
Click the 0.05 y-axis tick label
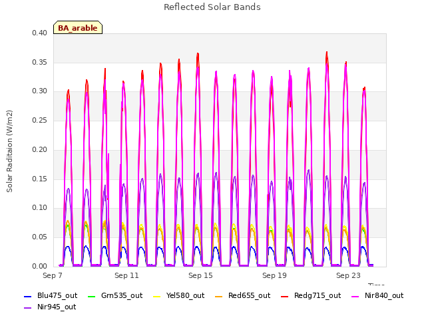pos(40,237)
